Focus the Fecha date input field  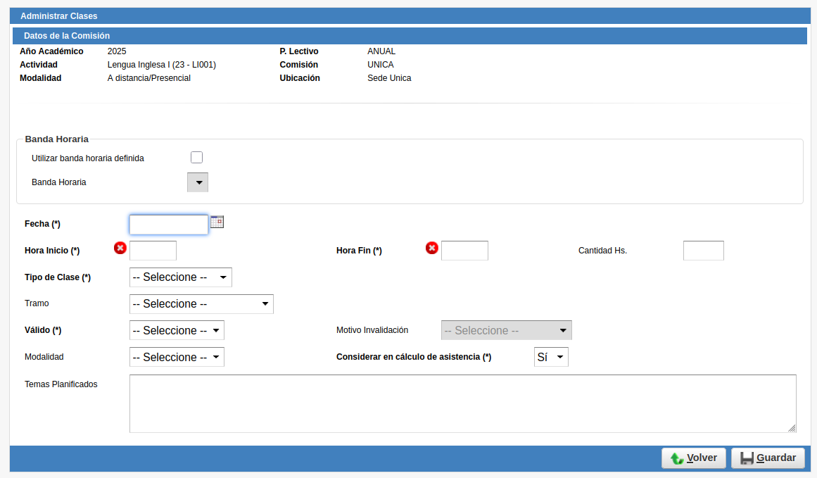pos(169,225)
